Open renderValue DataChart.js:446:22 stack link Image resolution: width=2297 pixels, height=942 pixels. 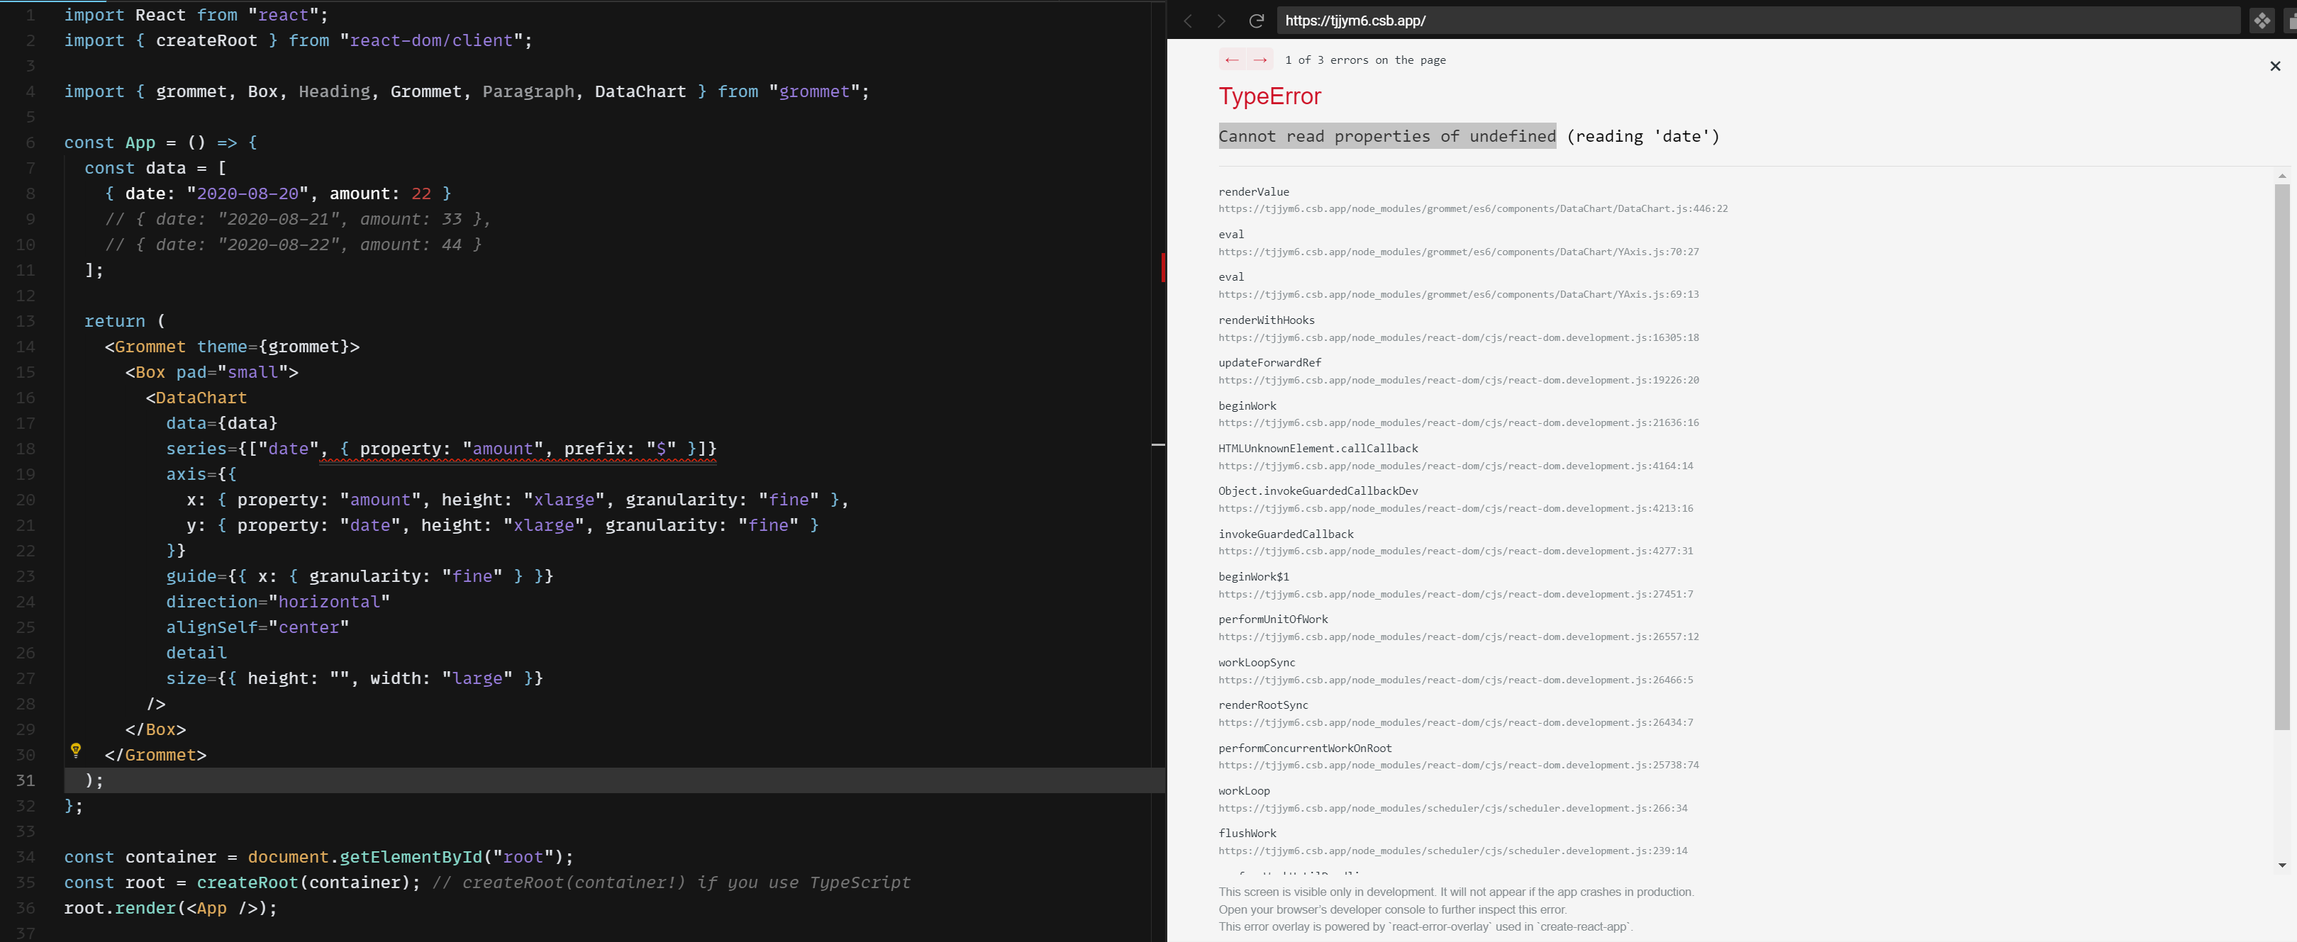pyautogui.click(x=1472, y=208)
